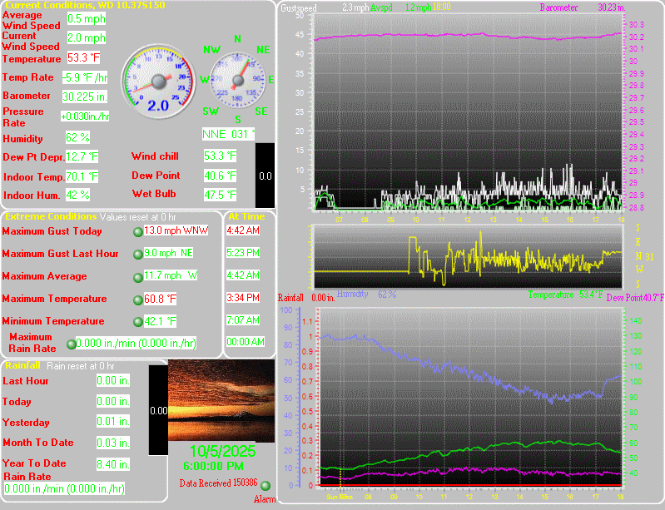The image size is (665, 510).
Task: Click the LED beside Minimum Temperature
Action: 137,322
